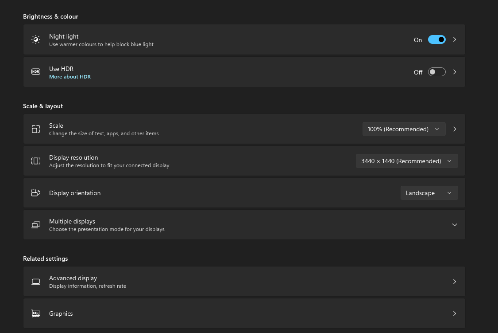Open Night light settings via chevron
The height and width of the screenshot is (333, 498).
(455, 40)
